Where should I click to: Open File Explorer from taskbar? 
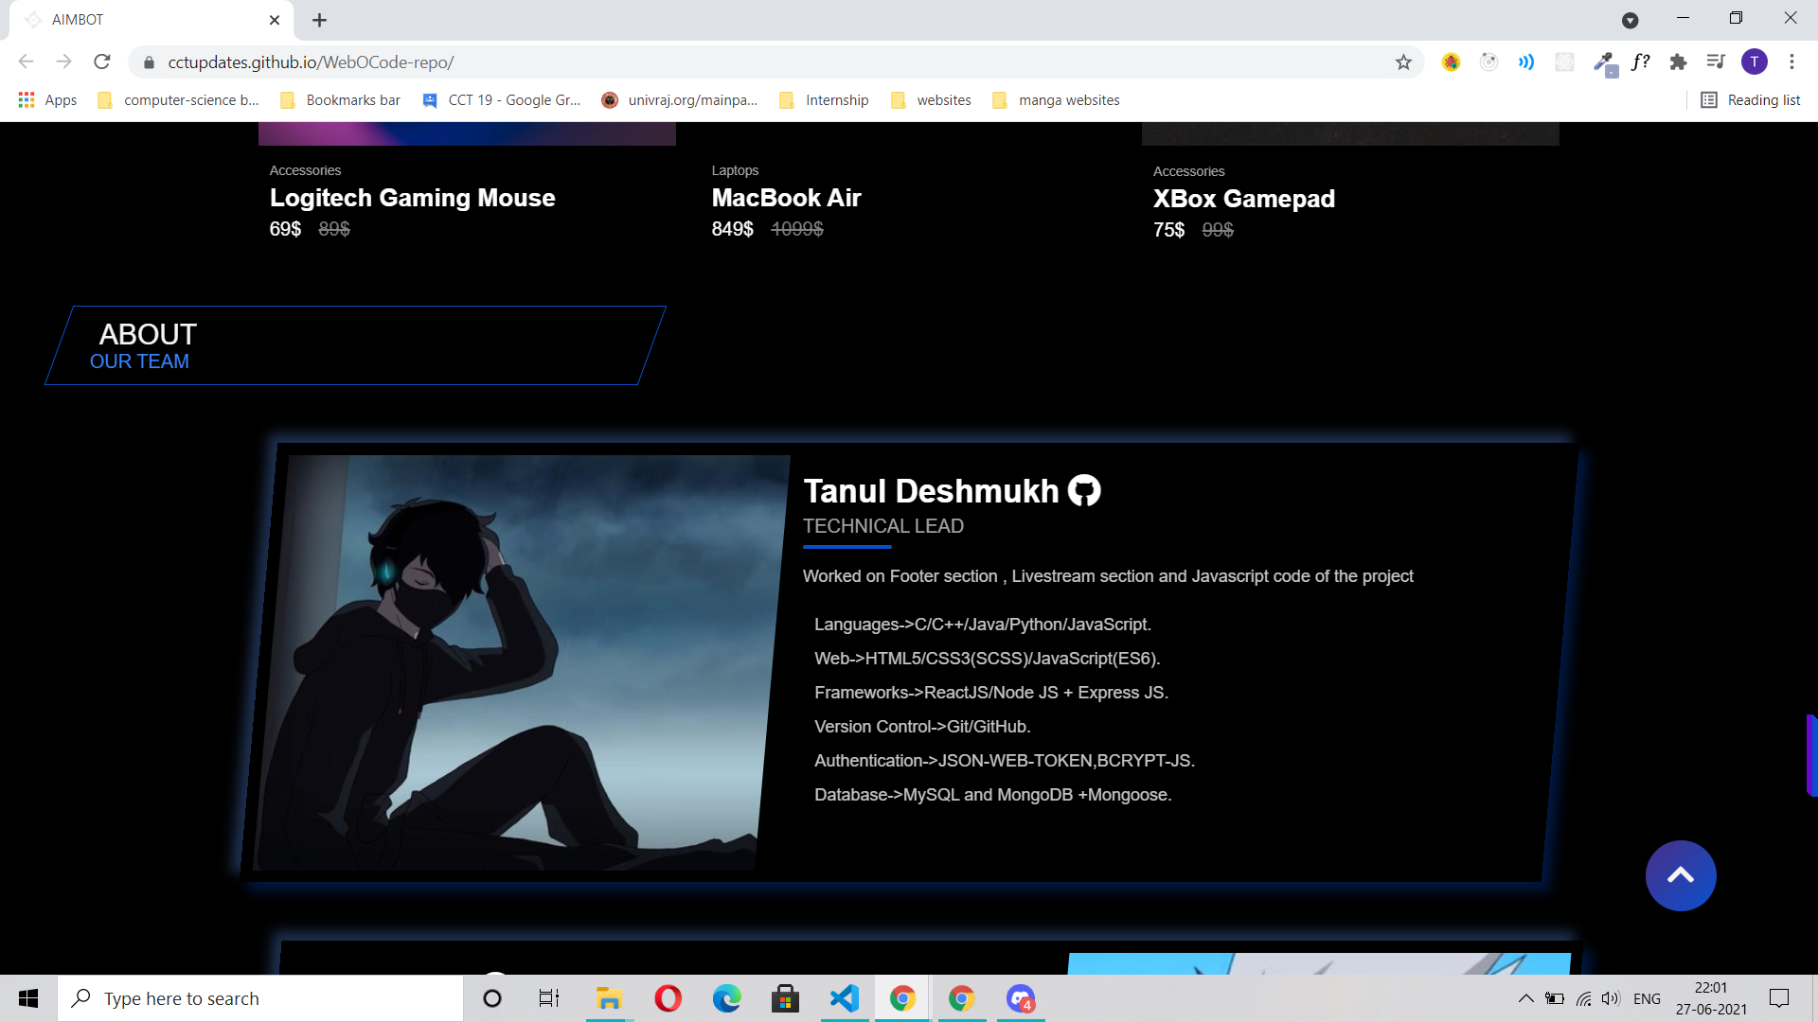tap(609, 998)
